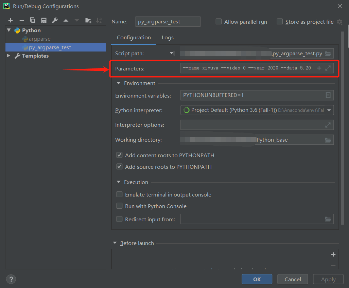Screen dimensions: 349x288
Task: Tick the Redirect input from checkbox
Action: [x=120, y=219]
